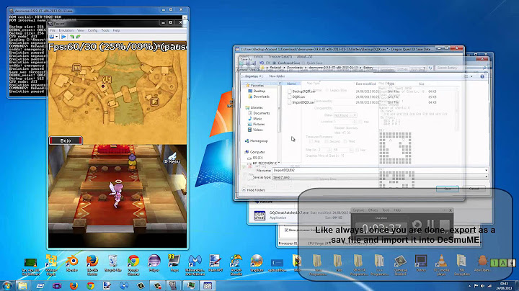Open the Eclipse desktop shortcut
Image resolution: width=519 pixels, height=291 pixels.
pyautogui.click(x=154, y=264)
